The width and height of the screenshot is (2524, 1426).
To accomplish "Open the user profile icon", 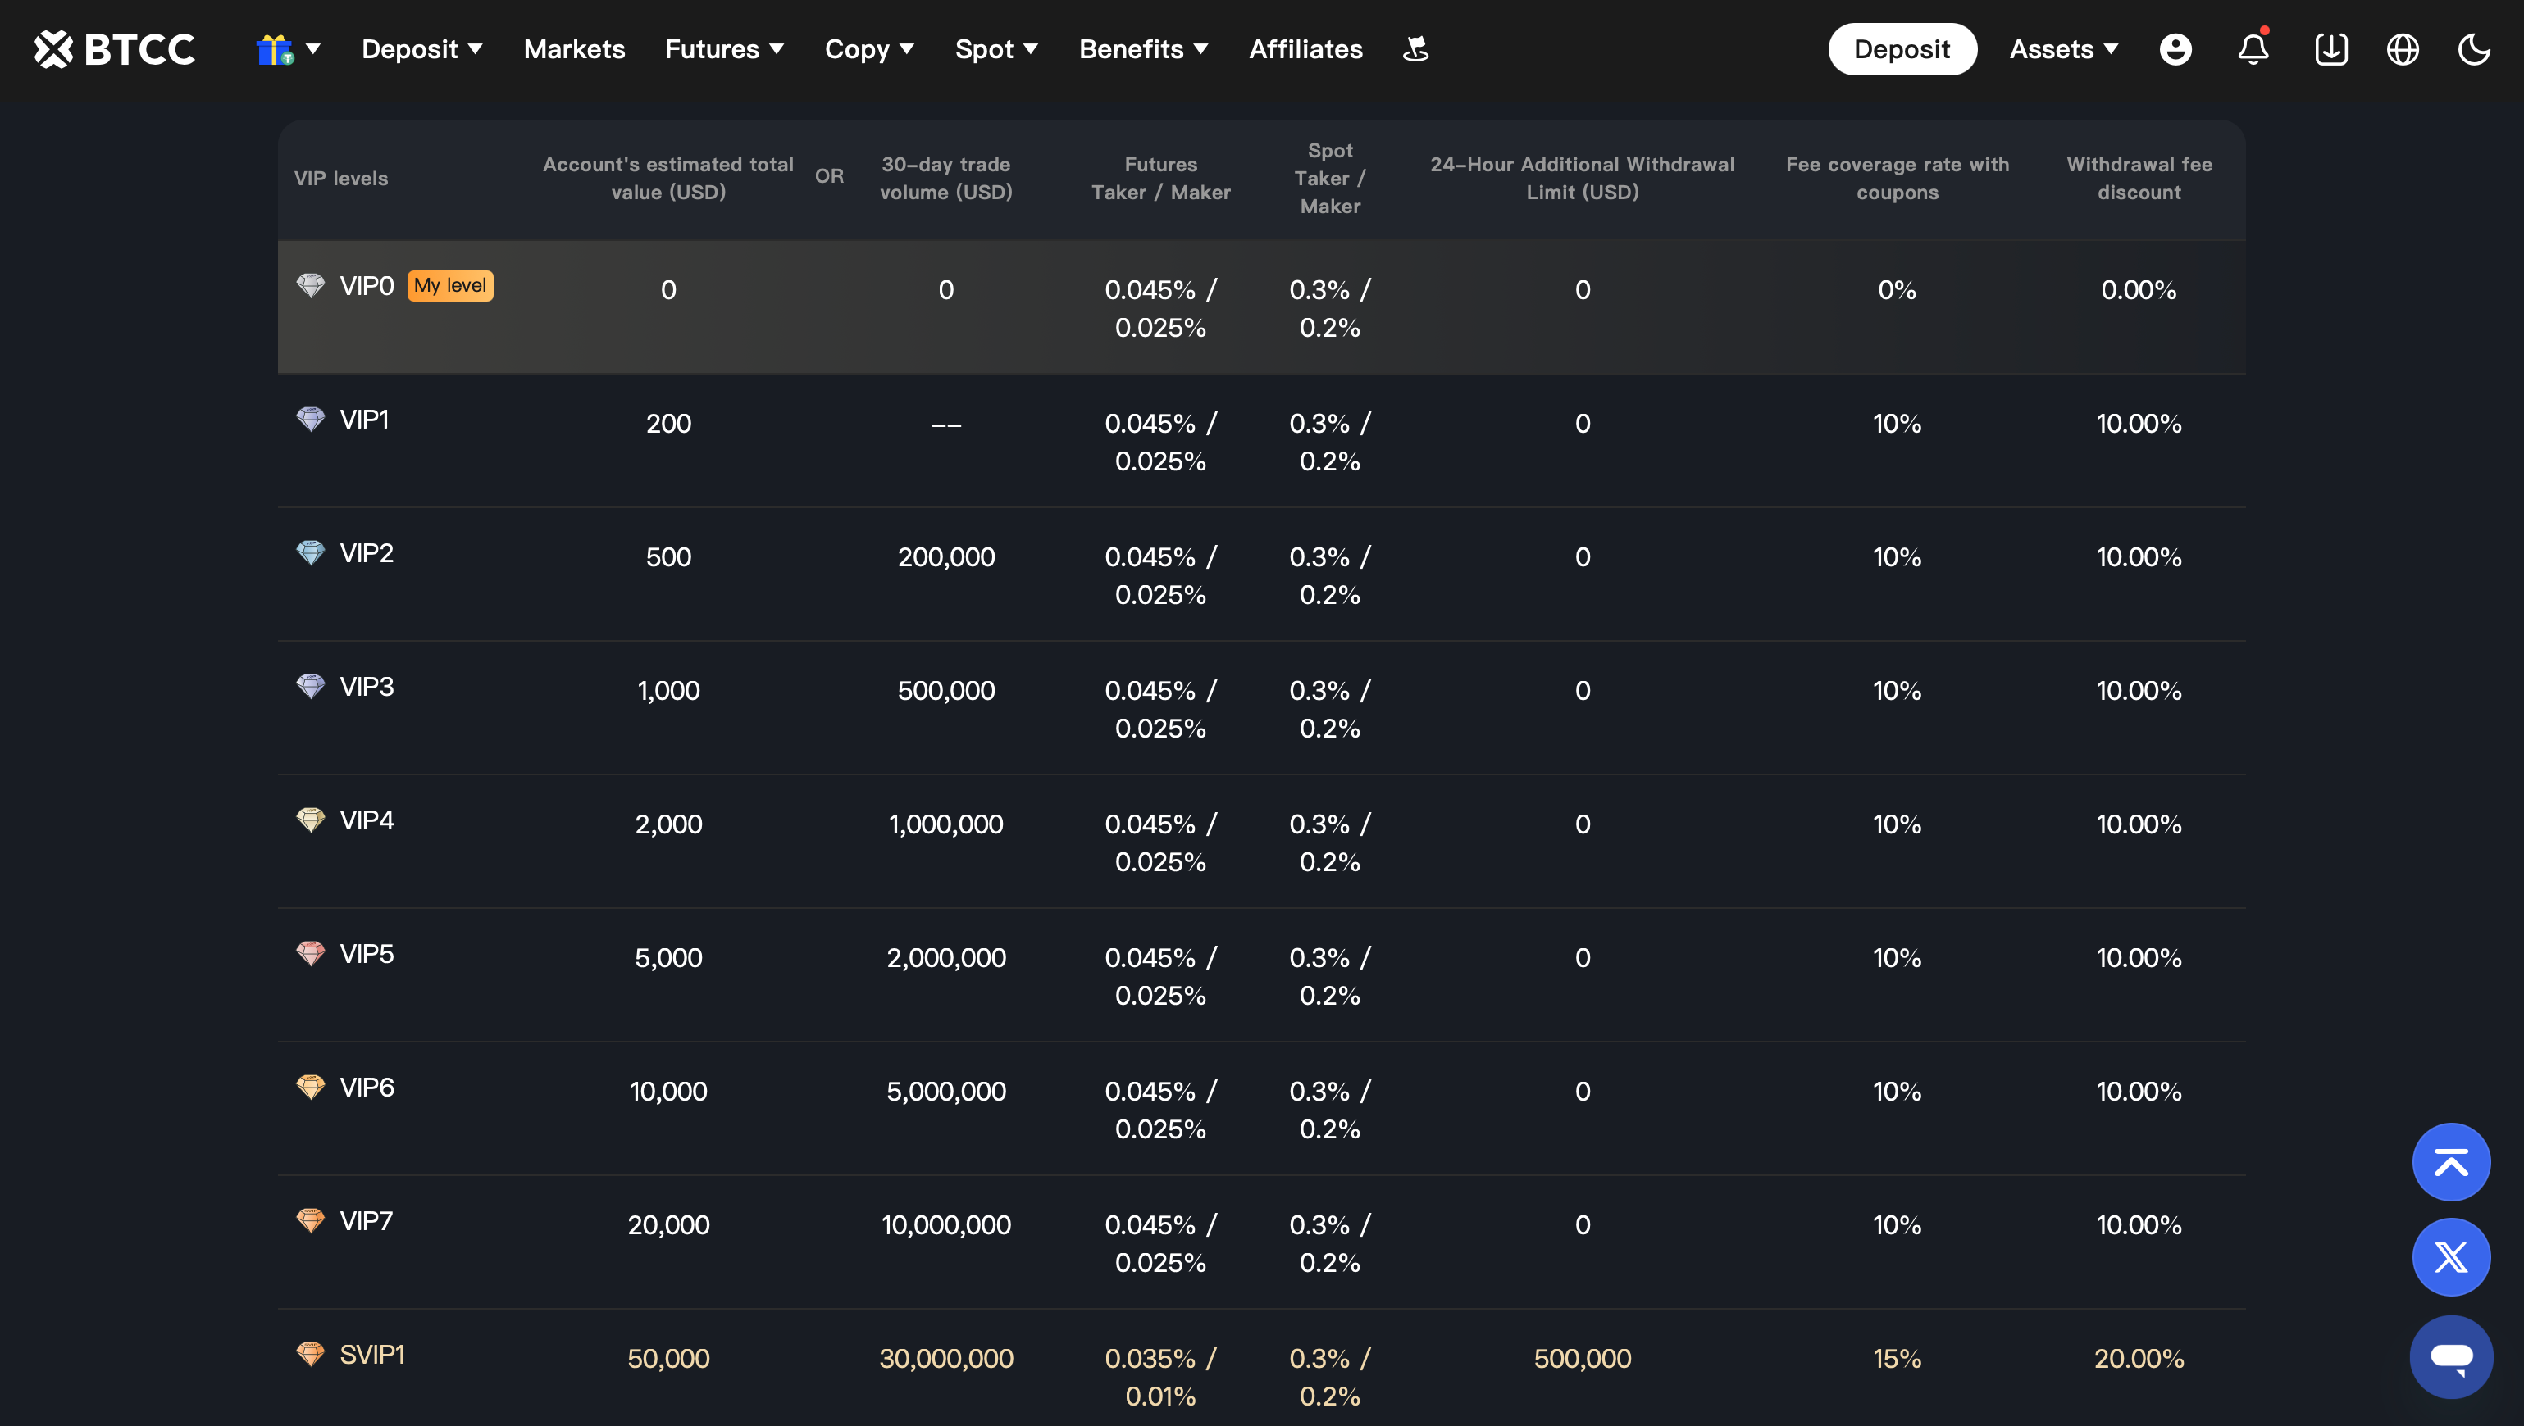I will click(2175, 49).
